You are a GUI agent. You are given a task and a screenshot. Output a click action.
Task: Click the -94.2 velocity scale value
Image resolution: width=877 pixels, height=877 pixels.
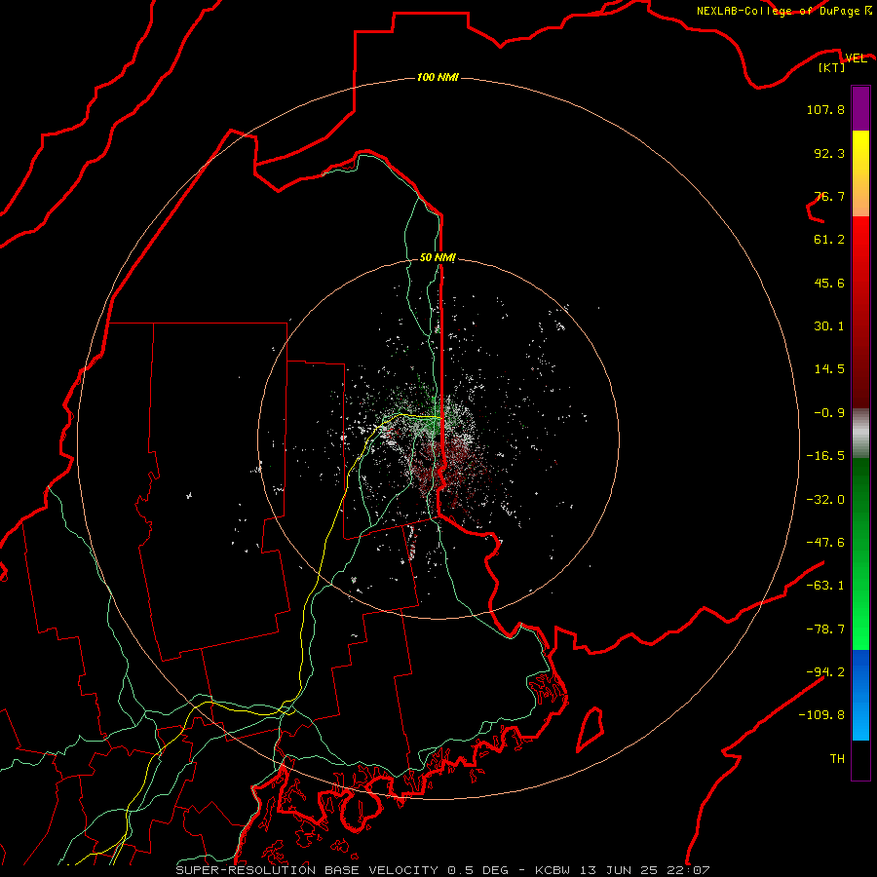[x=825, y=672]
